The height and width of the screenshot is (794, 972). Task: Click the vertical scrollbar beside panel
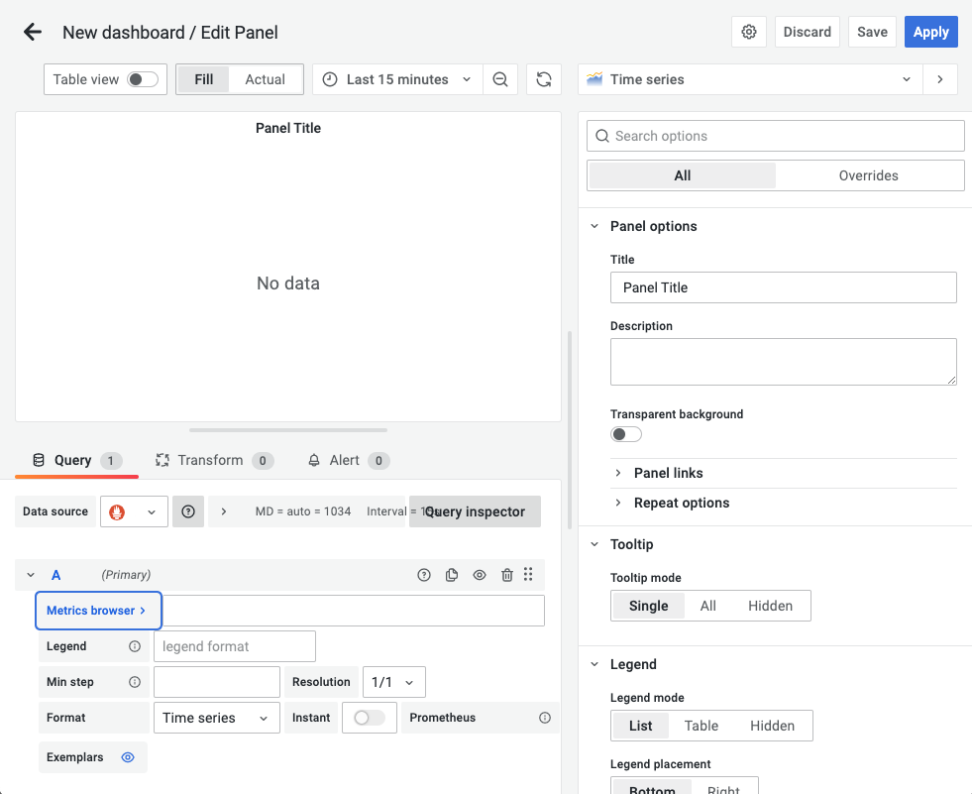pyautogui.click(x=570, y=430)
